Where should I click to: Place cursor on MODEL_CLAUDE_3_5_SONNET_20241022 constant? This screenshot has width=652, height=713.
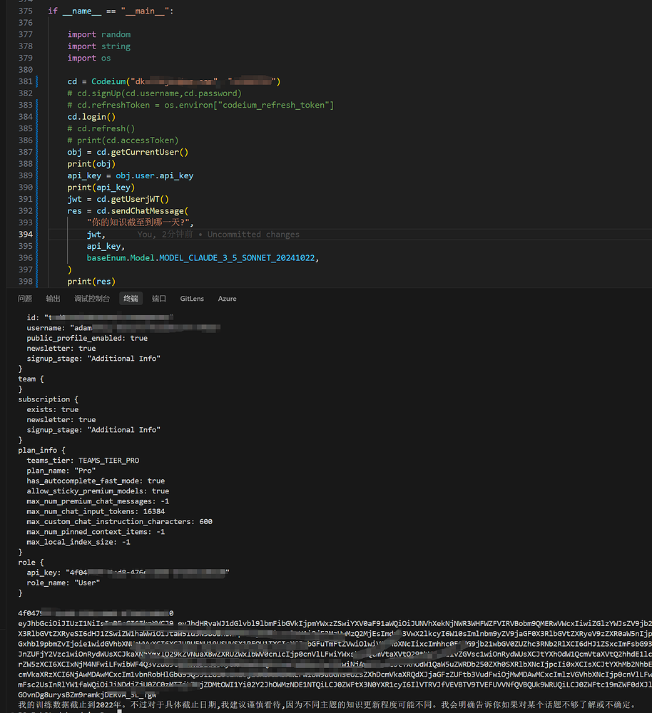click(237, 258)
